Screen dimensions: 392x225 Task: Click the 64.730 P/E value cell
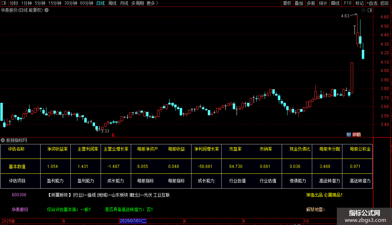pos(236,166)
